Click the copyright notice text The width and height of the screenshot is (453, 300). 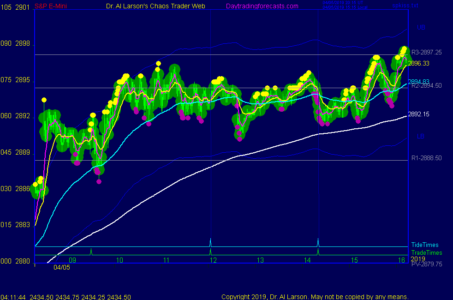315,297
